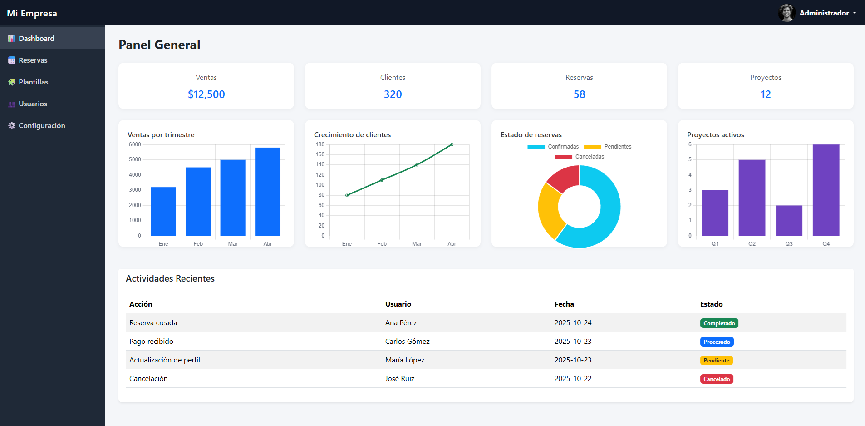Toggle Confirmadas legend in reservas chart

point(553,147)
